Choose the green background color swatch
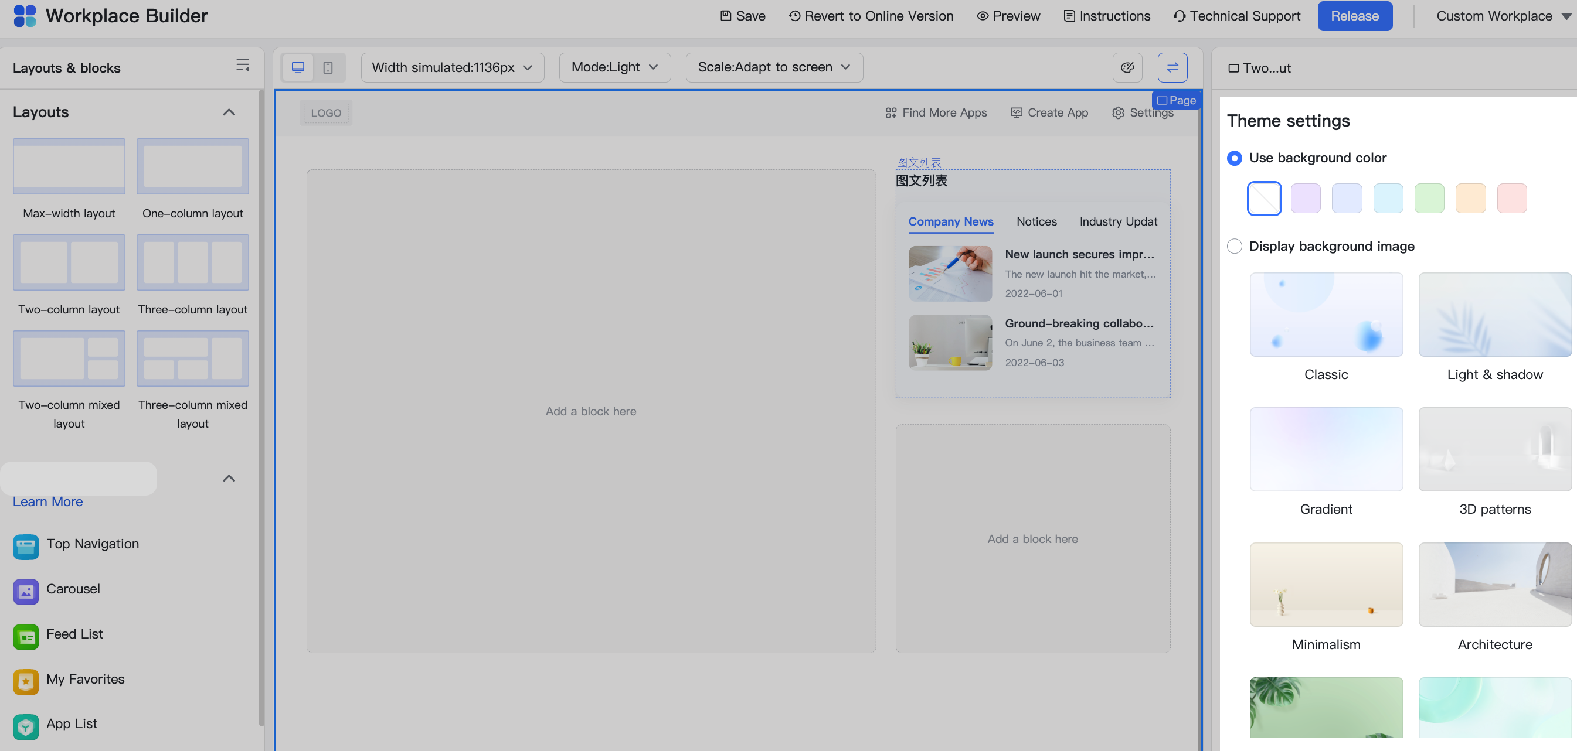This screenshot has width=1577, height=751. [1429, 198]
